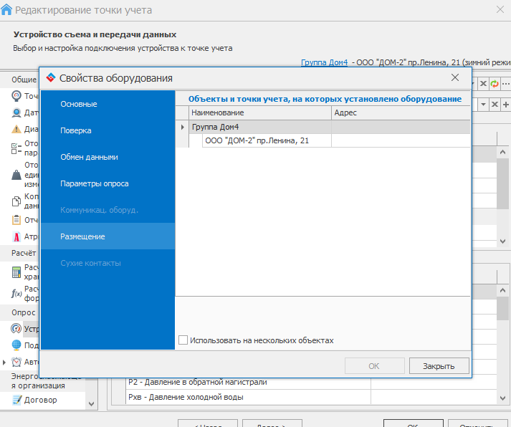511x427 pixels.
Task: Enable 'Использовать на нескольких объектах' checkbox
Action: (183, 340)
